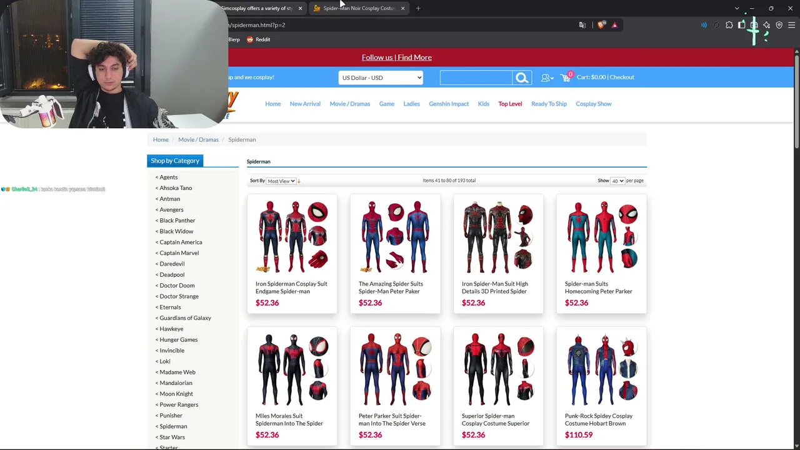This screenshot has width=800, height=450.
Task: Click the Home breadcrumb link
Action: point(161,139)
